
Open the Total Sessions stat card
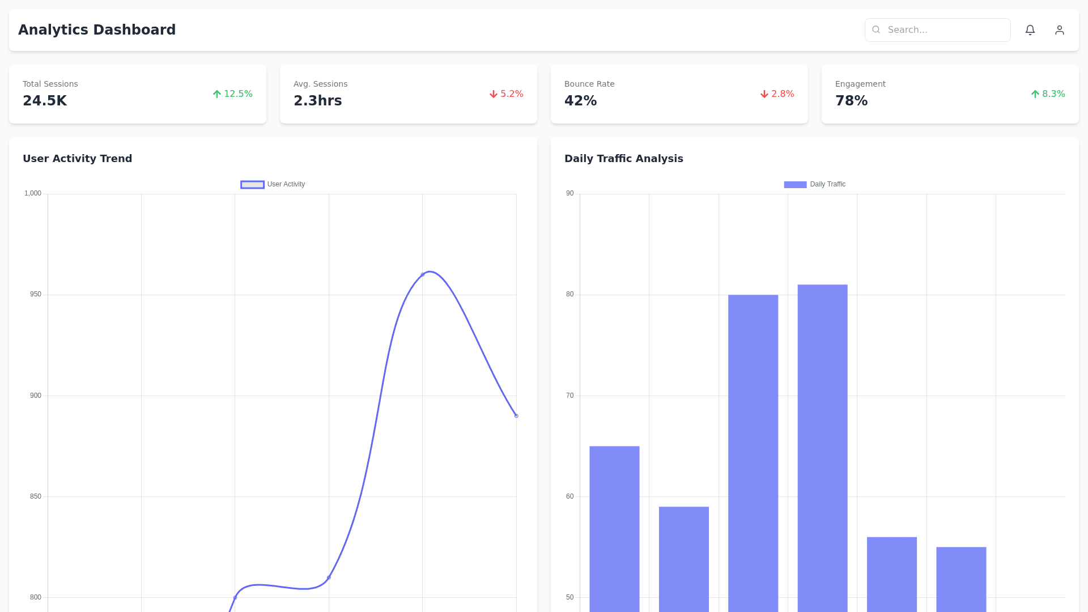coord(137,94)
